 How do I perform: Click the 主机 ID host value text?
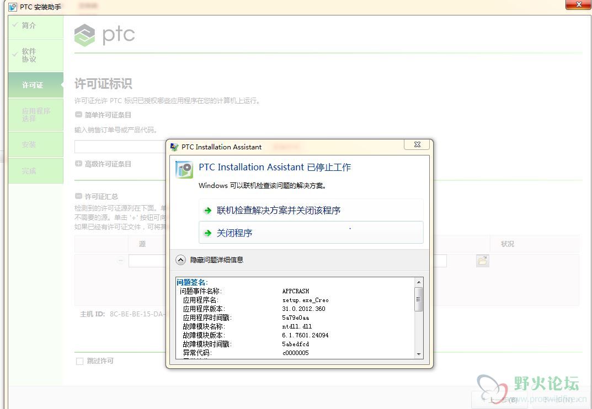pyautogui.click(x=136, y=314)
